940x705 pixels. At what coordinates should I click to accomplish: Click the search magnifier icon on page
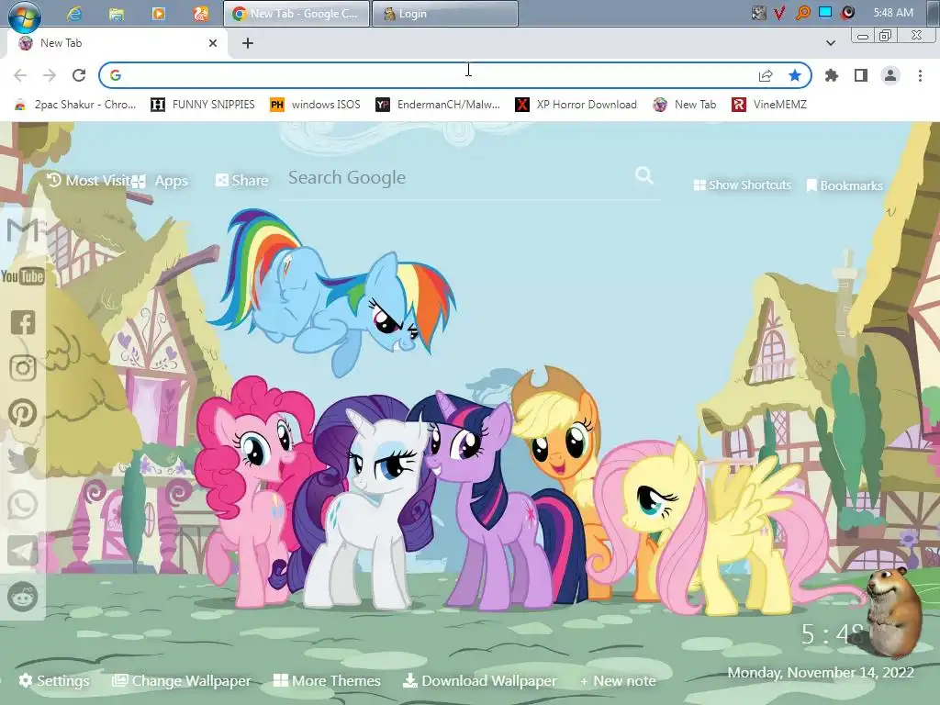[x=644, y=175]
